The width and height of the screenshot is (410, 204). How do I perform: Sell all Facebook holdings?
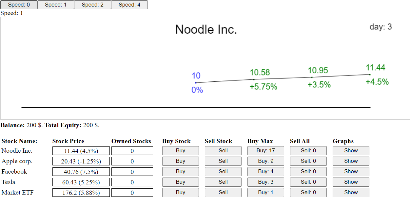308,172
